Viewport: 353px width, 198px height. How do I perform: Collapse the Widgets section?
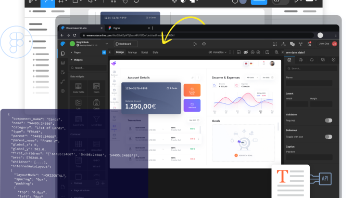pyautogui.click(x=72, y=60)
